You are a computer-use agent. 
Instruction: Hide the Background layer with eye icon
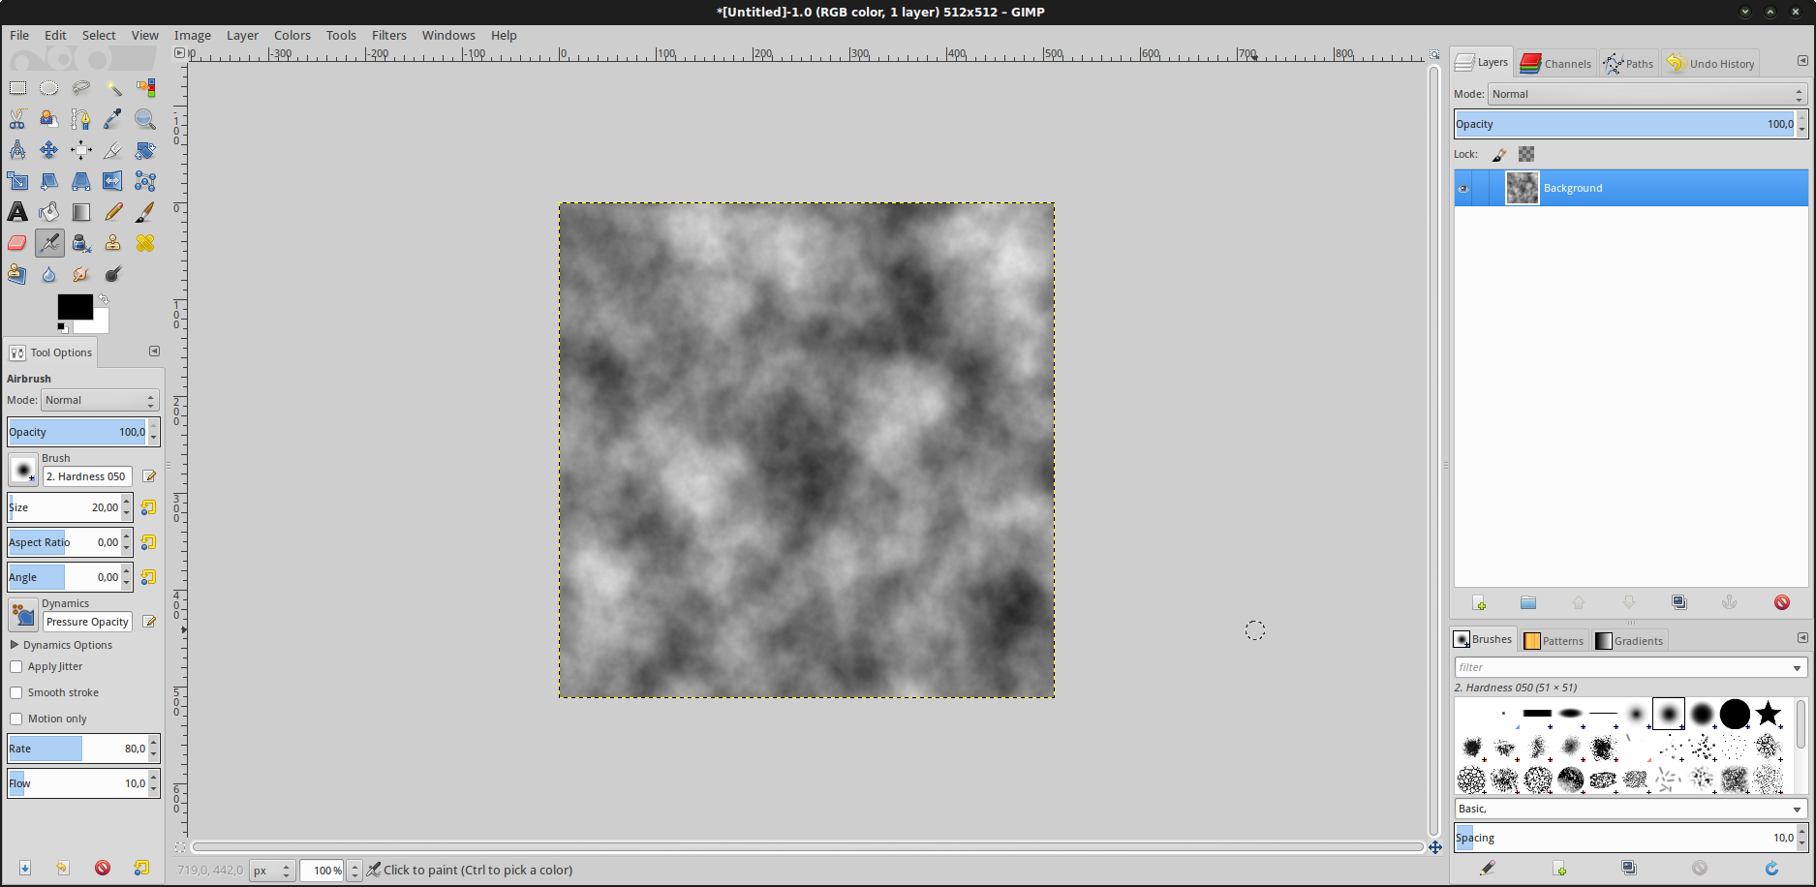pyautogui.click(x=1463, y=189)
